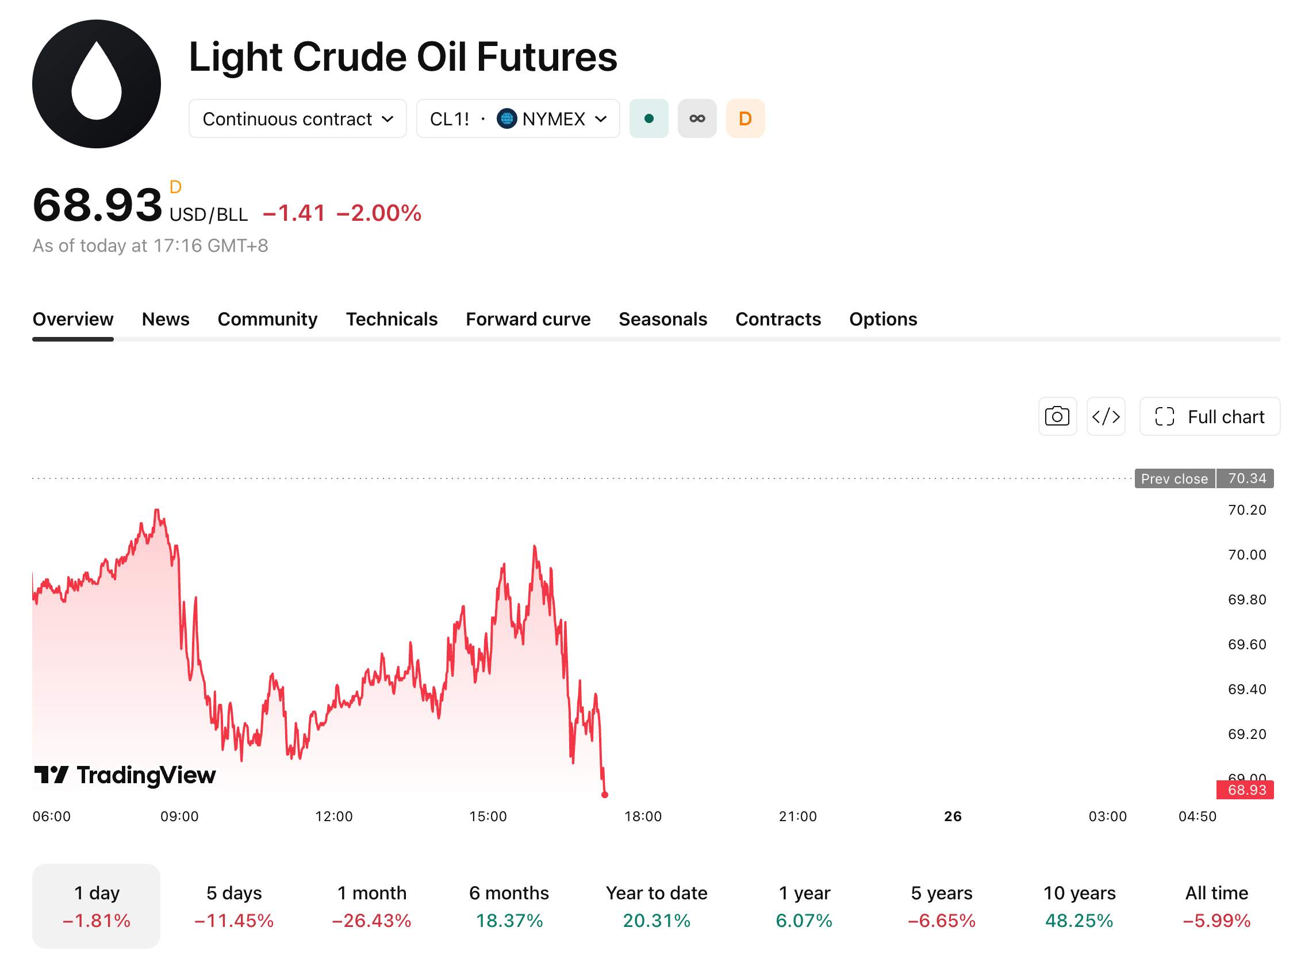The image size is (1297, 958).
Task: Click the 69.40 price axis label
Action: pyautogui.click(x=1248, y=689)
